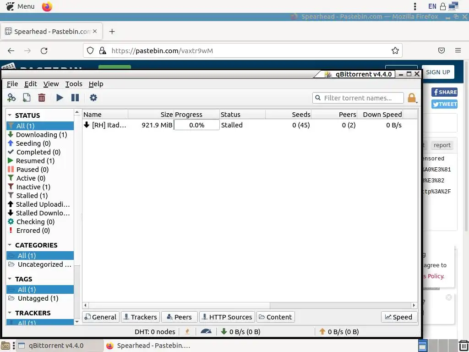Open the View menu in qBittorrent
Screen dimensions: 469x352
pos(51,84)
